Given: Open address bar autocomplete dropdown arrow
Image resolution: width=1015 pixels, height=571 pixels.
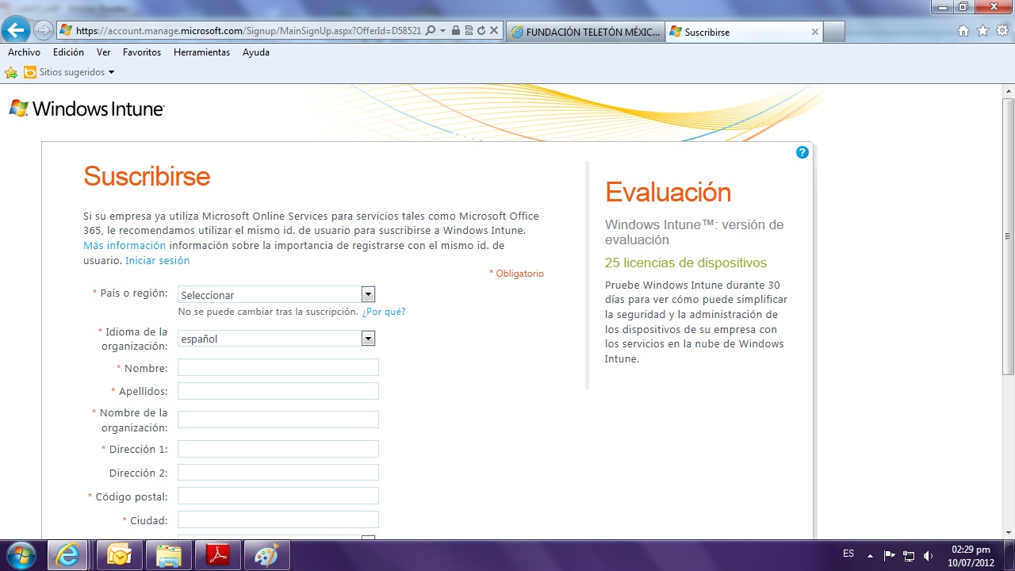Looking at the screenshot, I should pos(442,31).
